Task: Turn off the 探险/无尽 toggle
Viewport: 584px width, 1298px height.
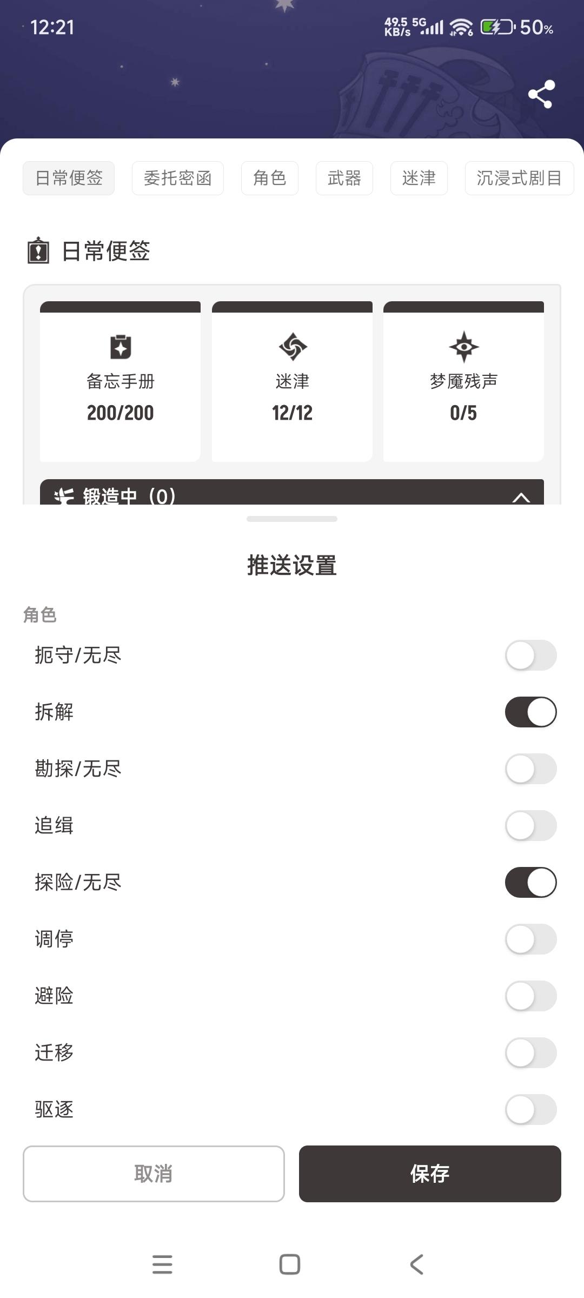Action: point(530,882)
